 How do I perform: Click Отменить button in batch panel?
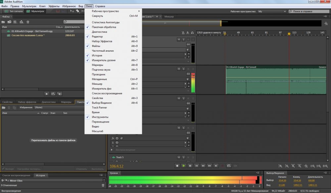(81, 169)
